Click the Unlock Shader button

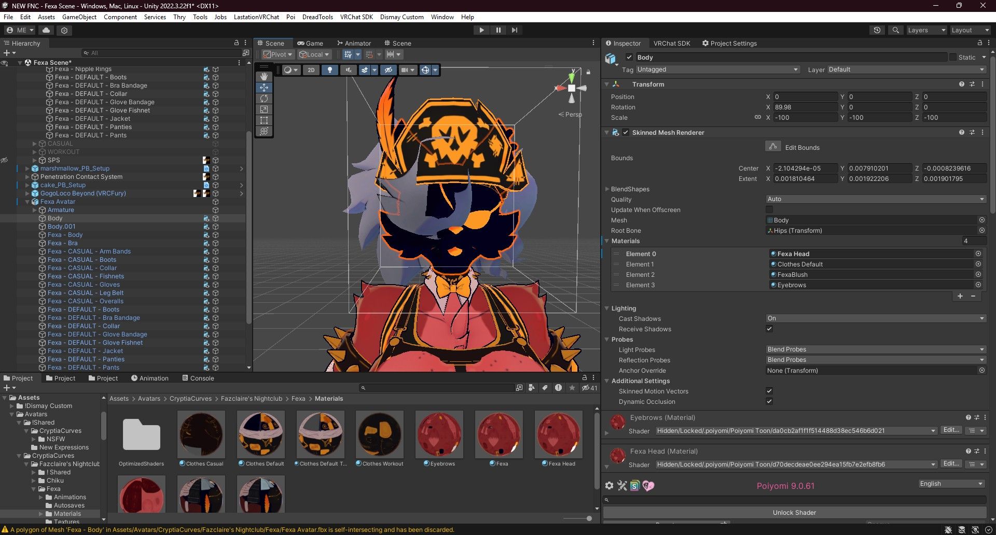point(794,512)
